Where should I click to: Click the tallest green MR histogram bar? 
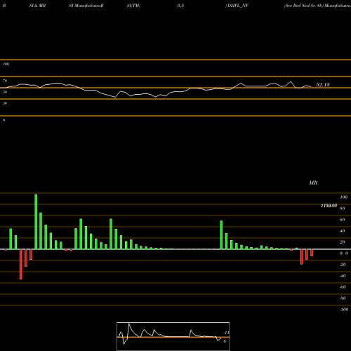pos(36,222)
